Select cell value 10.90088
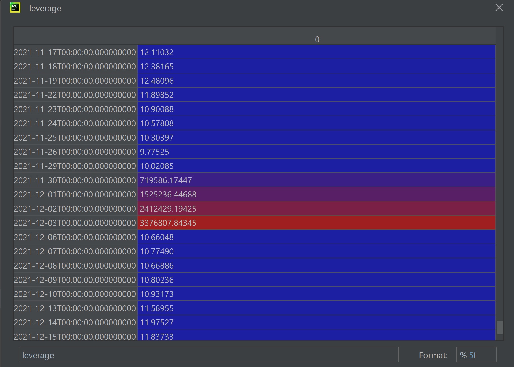This screenshot has width=514, height=367. click(316, 109)
